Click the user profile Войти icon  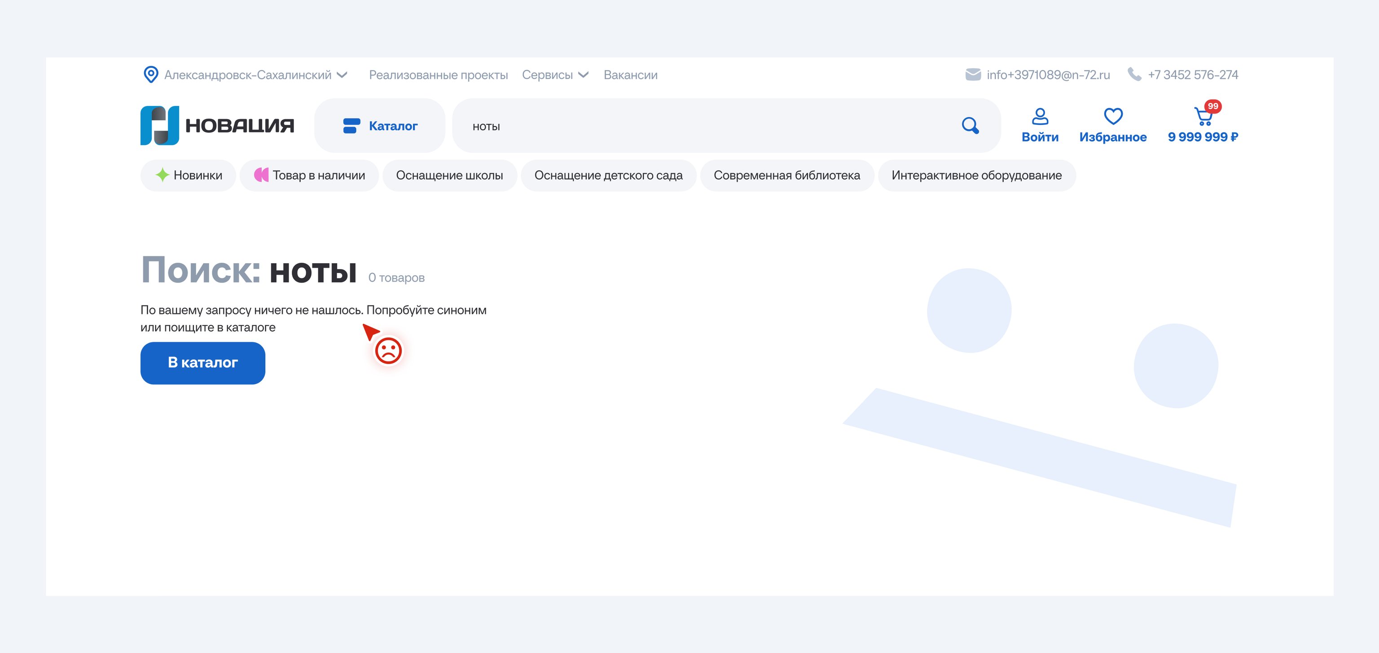1040,116
